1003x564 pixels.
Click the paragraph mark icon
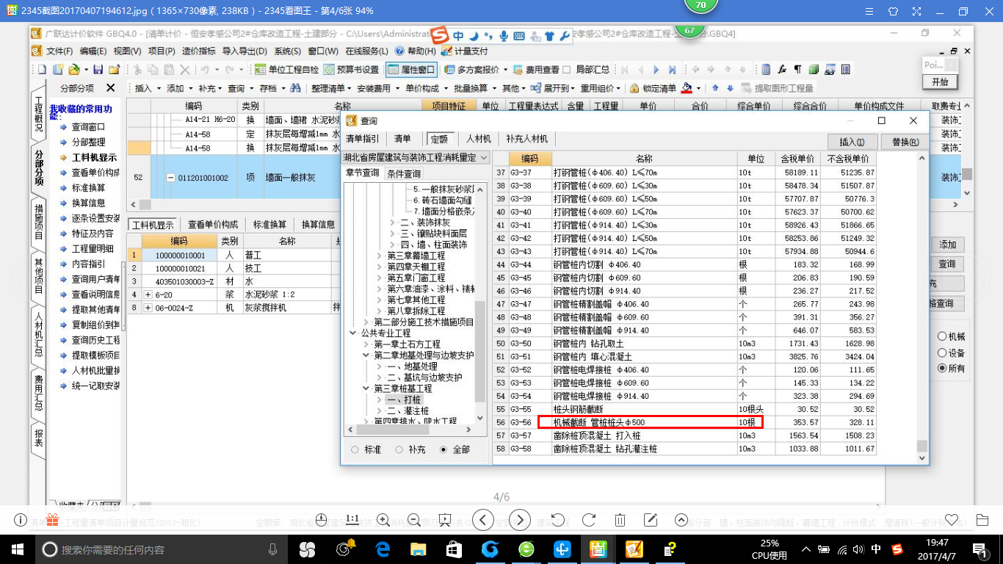tap(798, 70)
